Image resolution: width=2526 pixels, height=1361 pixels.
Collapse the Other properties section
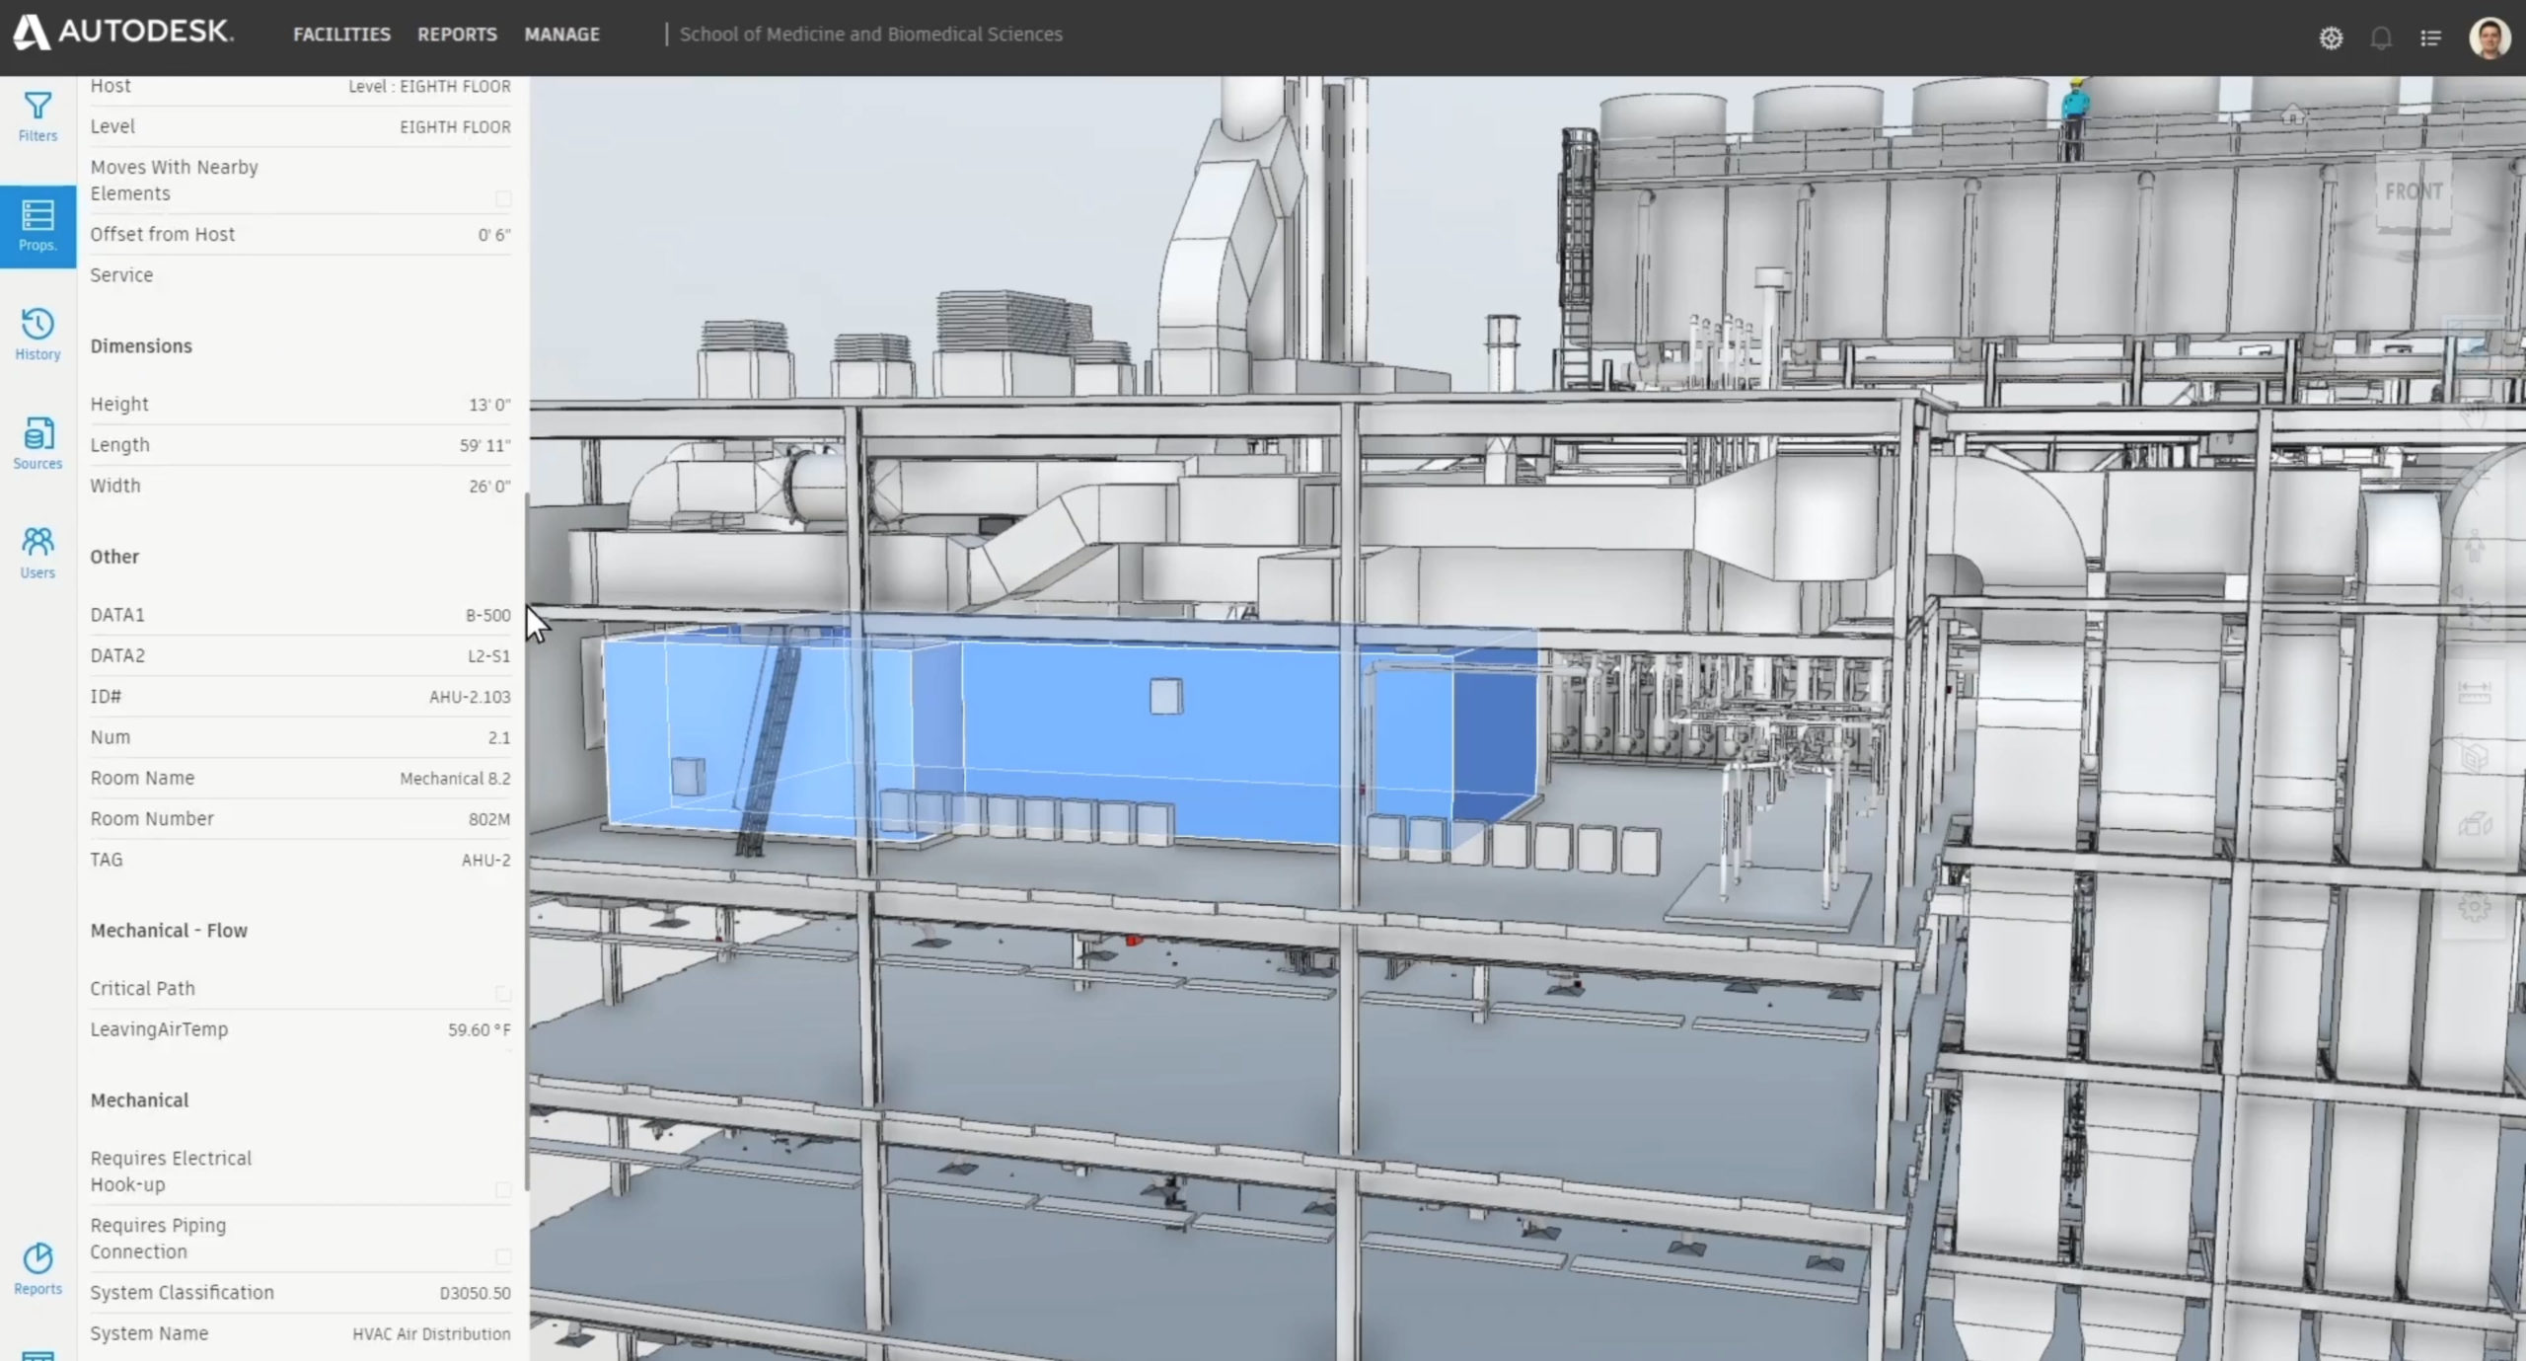[x=113, y=556]
